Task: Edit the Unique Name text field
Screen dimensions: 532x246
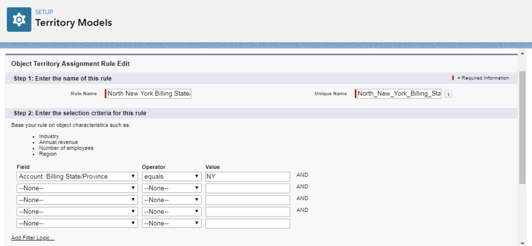Action: 398,94
